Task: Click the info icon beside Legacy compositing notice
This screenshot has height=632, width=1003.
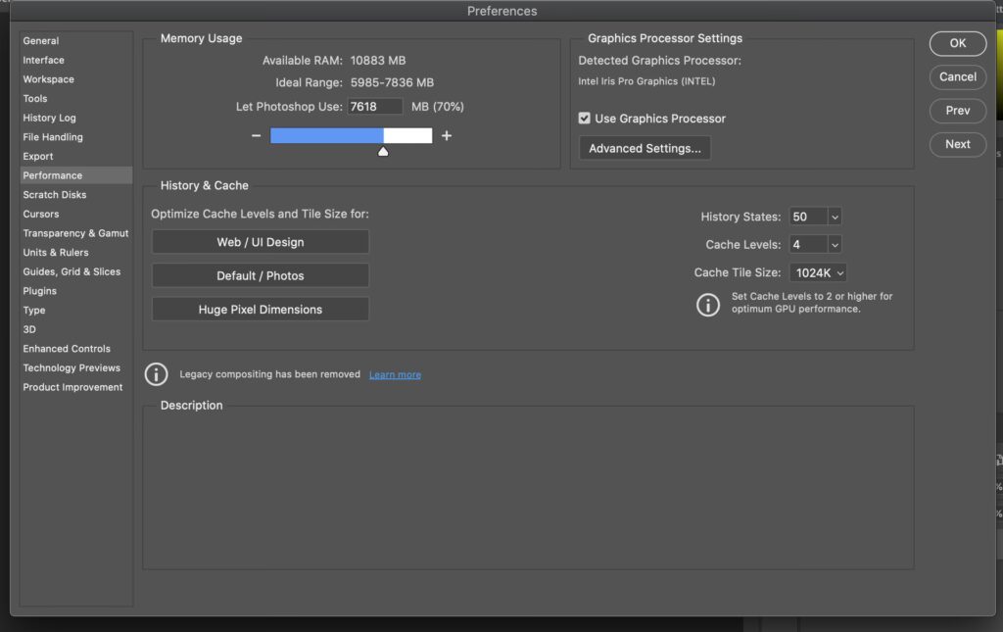Action: pos(156,374)
